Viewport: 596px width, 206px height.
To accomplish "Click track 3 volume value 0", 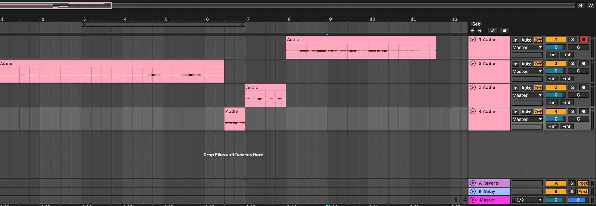I will point(556,95).
